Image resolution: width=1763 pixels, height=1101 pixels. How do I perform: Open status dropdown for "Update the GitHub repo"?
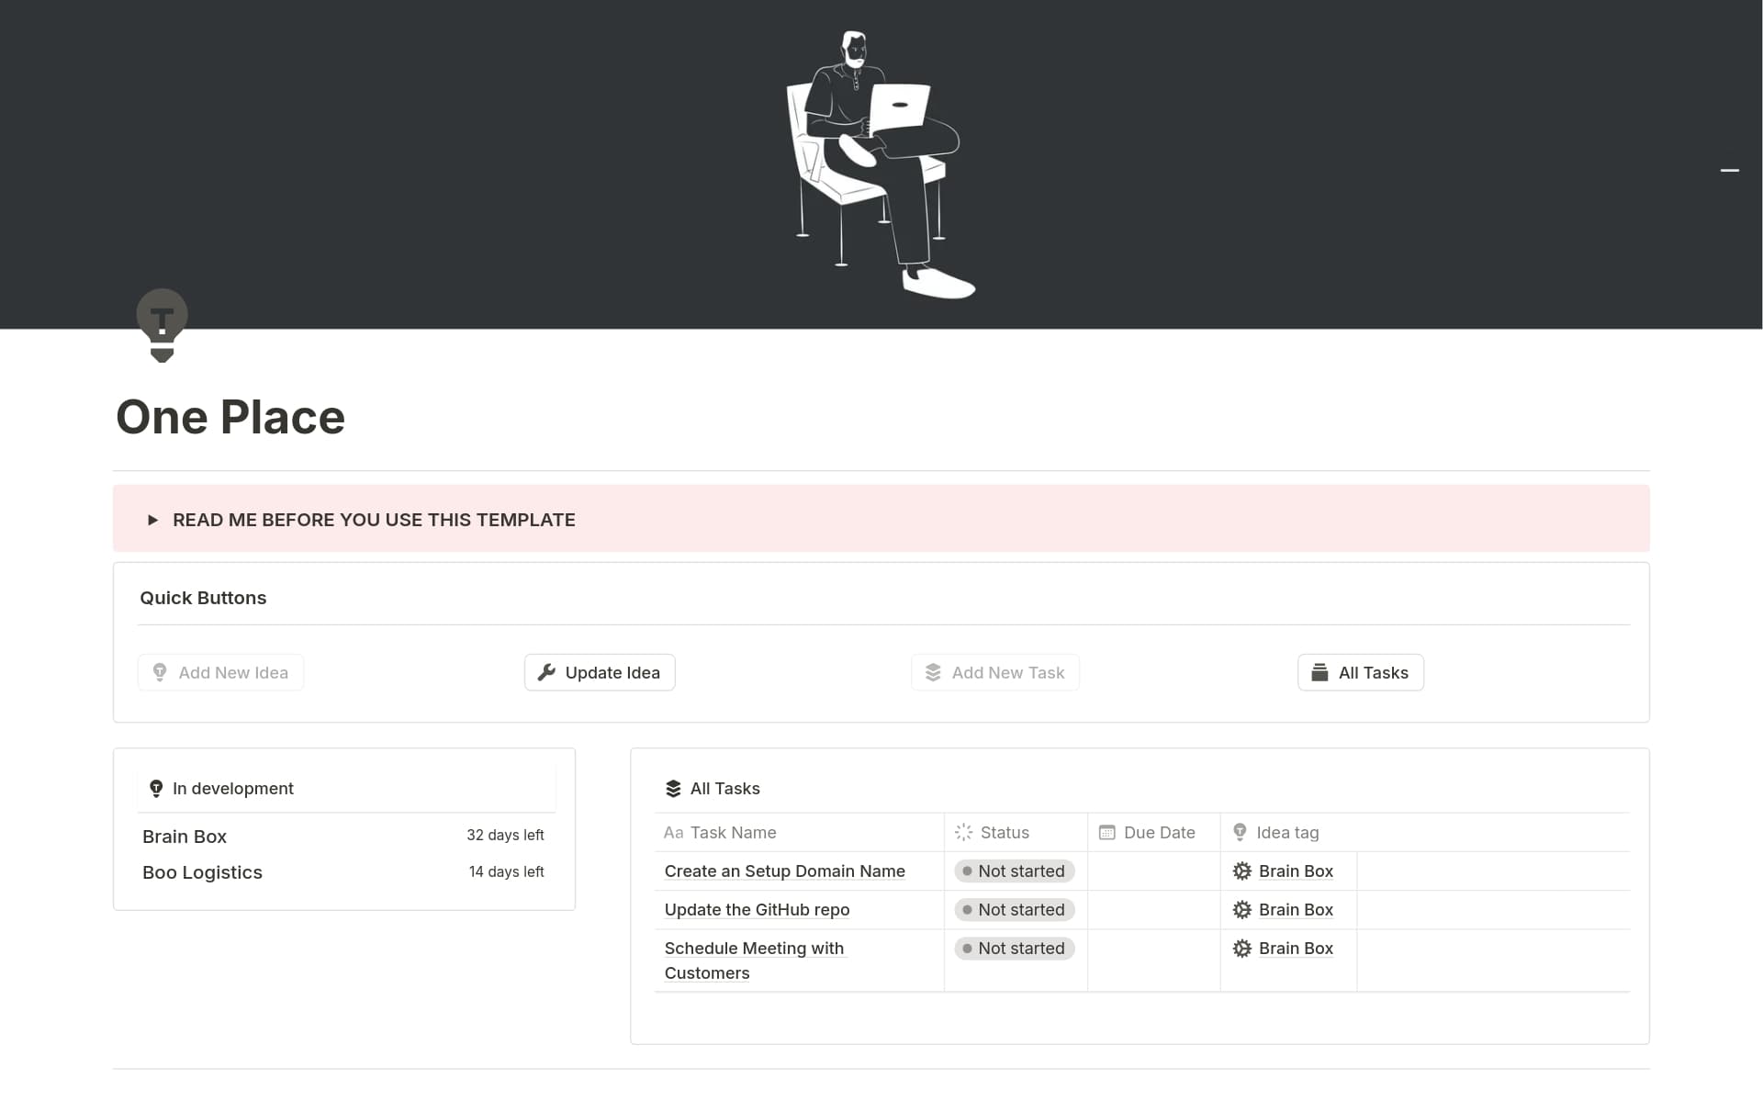tap(1014, 909)
